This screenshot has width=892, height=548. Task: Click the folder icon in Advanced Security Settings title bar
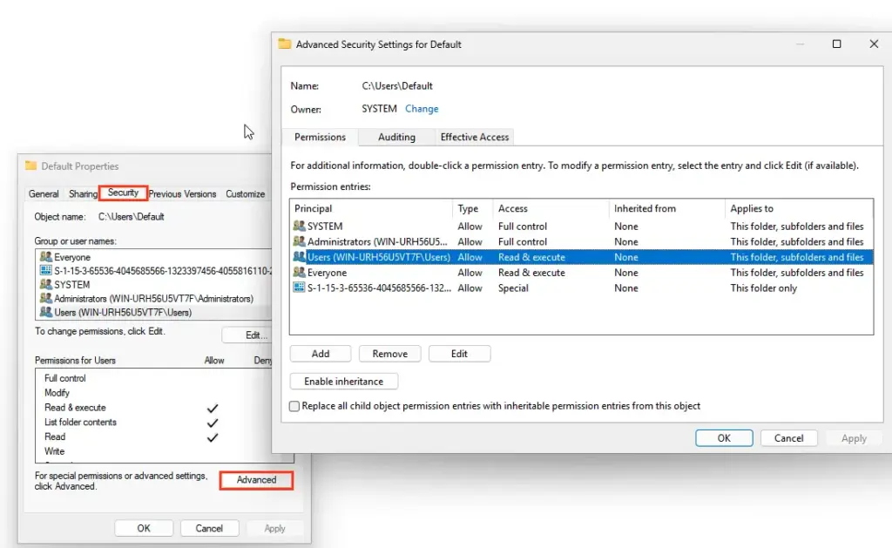[x=285, y=44]
